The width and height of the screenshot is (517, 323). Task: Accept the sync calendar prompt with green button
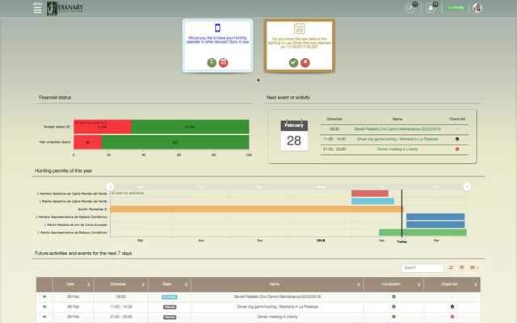[212, 63]
